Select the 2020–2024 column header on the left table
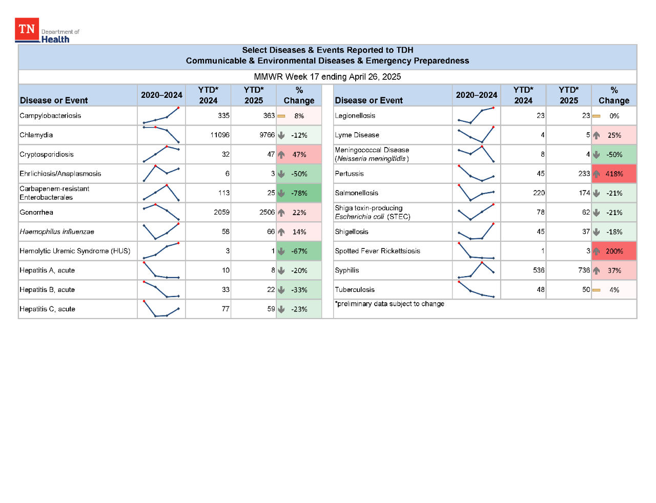 coord(161,95)
